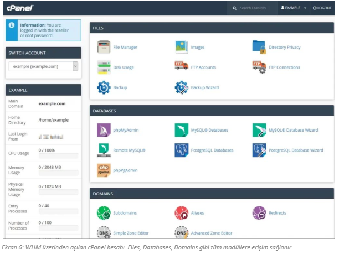339x260 pixels.
Task: Select the Remote MySQL icon
Action: point(104,150)
